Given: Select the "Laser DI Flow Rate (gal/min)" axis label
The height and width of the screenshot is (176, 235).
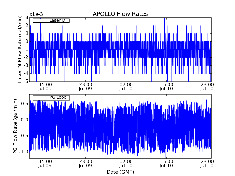Looking at the screenshot, I should click(20, 49).
